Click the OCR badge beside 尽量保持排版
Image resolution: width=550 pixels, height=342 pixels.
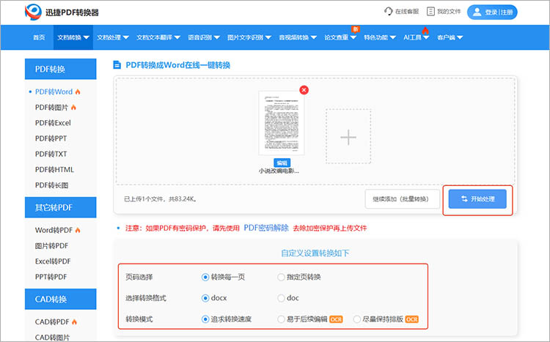coord(412,319)
